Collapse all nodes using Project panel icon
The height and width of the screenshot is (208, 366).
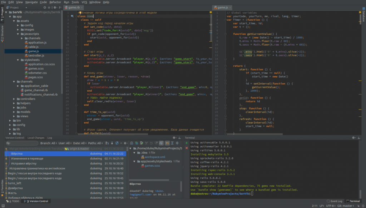coord(45,7)
